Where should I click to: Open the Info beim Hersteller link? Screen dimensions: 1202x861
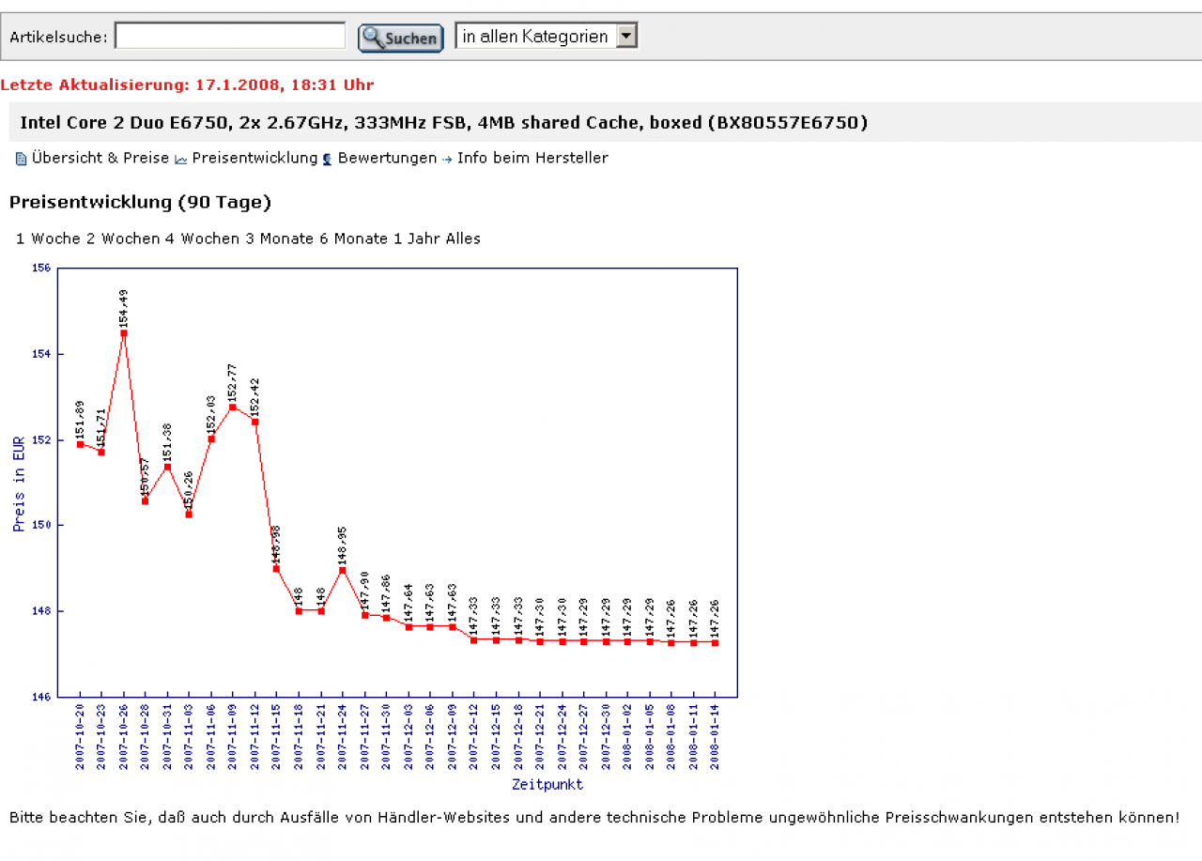click(532, 158)
